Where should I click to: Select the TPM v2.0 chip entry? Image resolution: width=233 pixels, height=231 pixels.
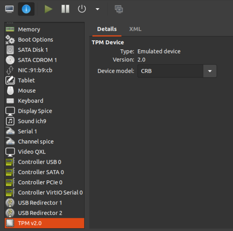tap(44, 223)
